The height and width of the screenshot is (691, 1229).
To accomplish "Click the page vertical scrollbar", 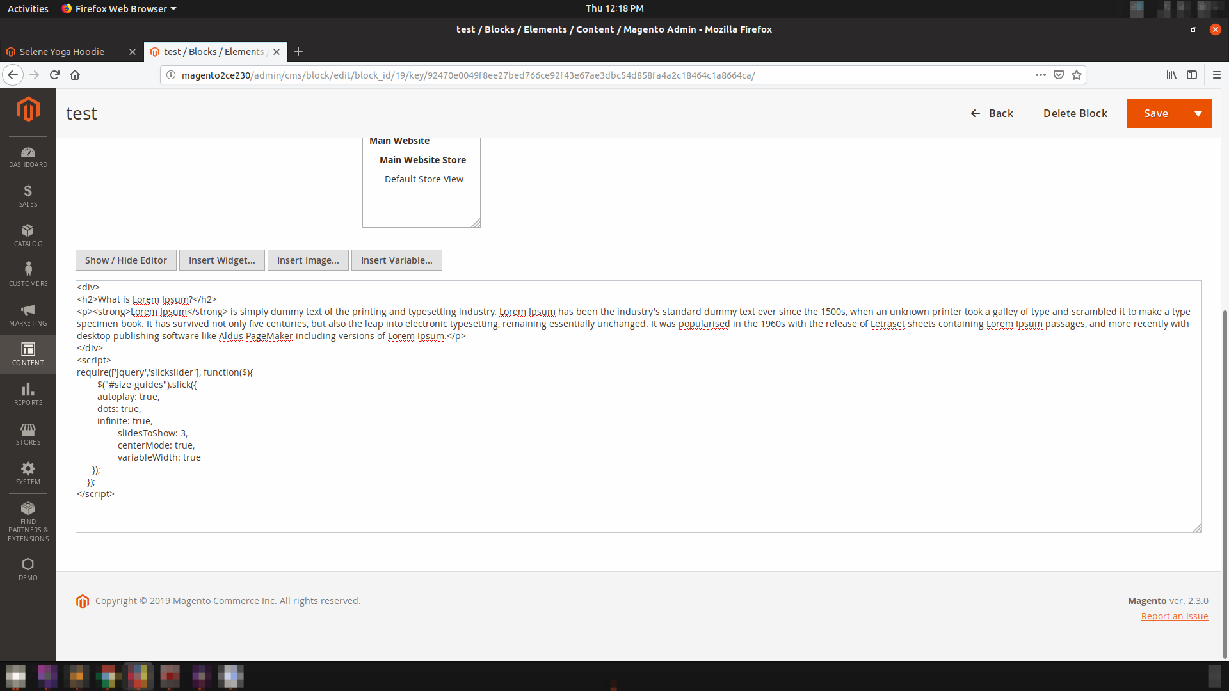I will tap(1225, 480).
